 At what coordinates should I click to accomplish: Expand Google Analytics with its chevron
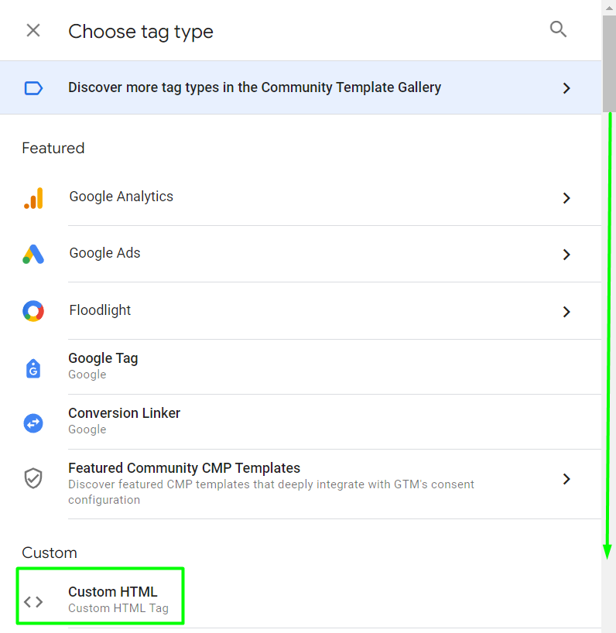[566, 198]
